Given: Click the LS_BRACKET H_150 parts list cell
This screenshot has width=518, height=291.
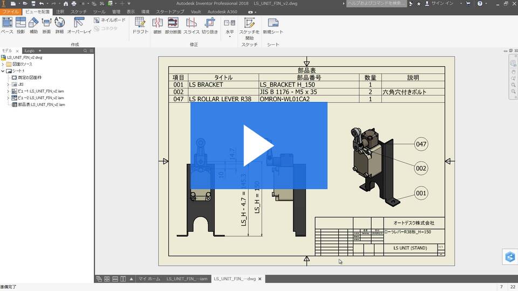Looking at the screenshot, I should 309,85.
